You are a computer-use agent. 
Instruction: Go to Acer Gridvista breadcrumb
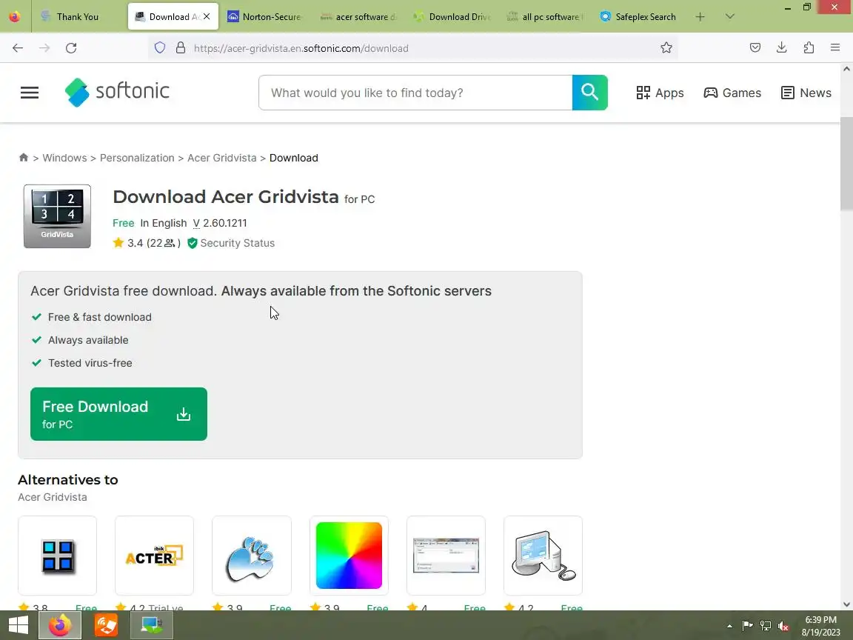coord(222,158)
